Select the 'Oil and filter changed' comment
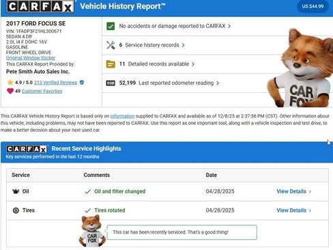 click(x=120, y=191)
